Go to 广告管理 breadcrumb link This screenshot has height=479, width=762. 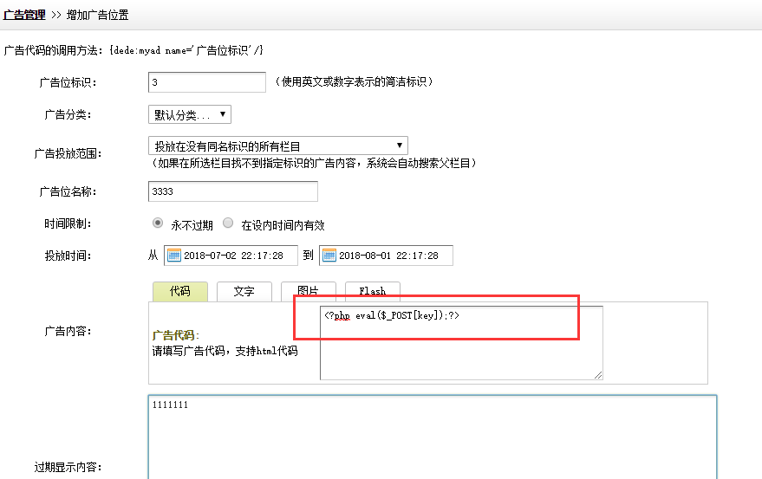coord(24,15)
